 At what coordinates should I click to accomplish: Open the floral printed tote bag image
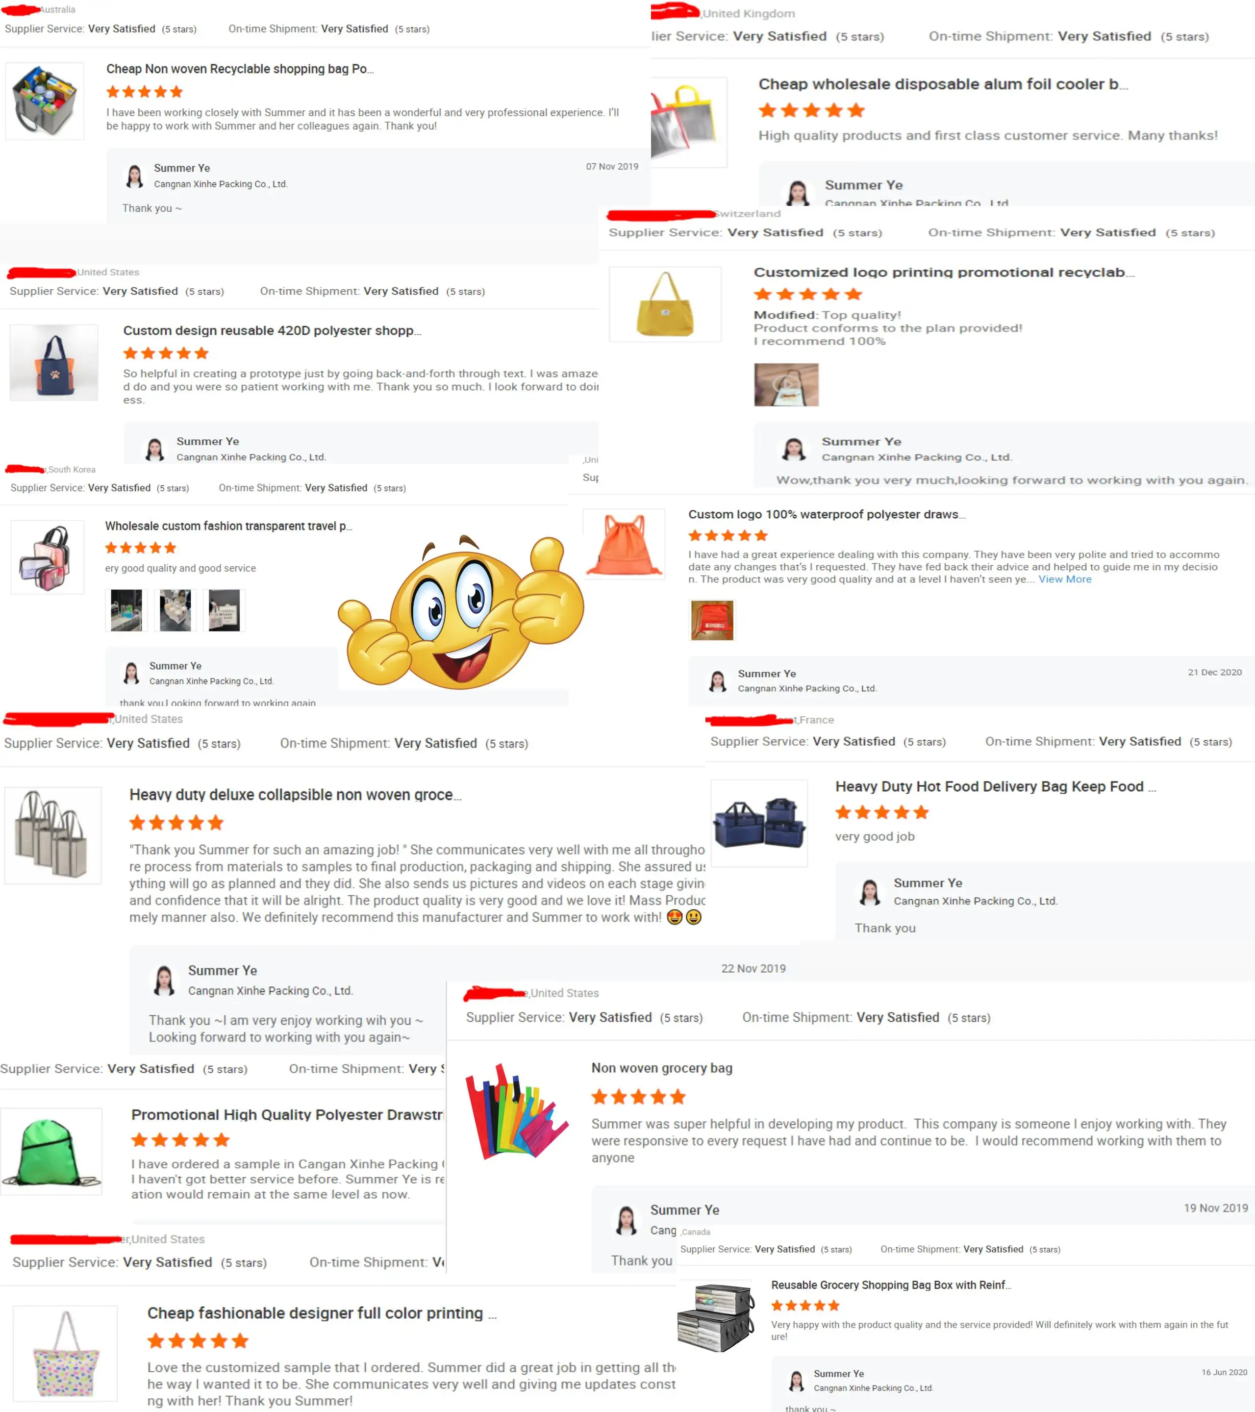click(66, 1353)
